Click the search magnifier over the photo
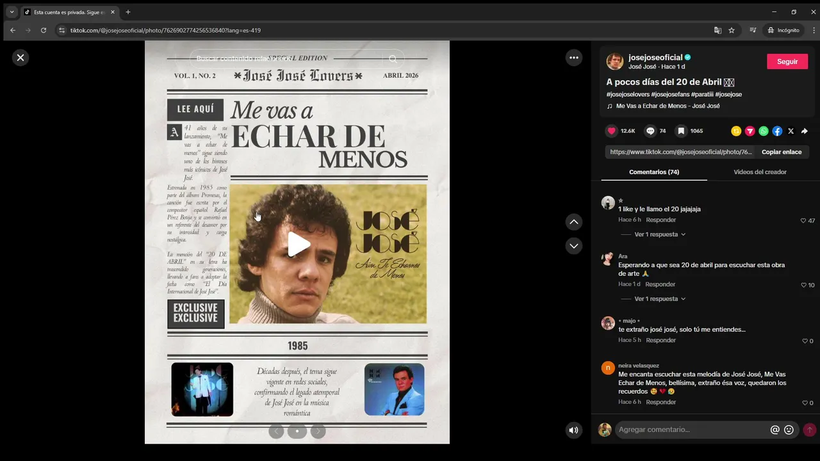Image resolution: width=820 pixels, height=461 pixels. 393,59
